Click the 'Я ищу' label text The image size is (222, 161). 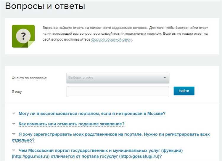[17, 92]
